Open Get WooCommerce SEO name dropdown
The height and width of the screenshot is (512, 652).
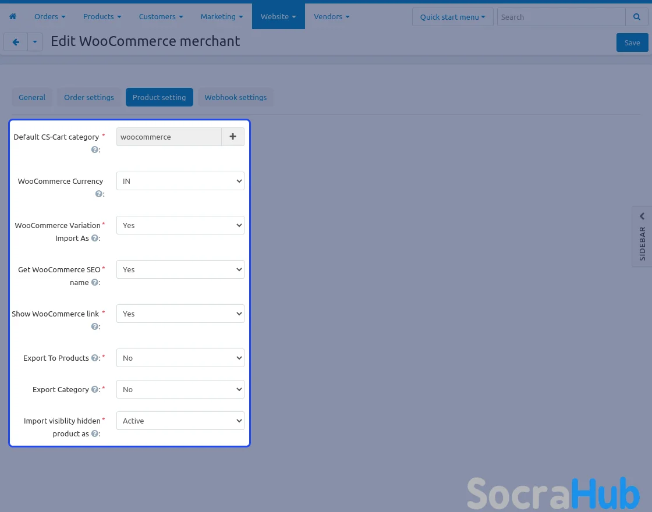coord(180,270)
